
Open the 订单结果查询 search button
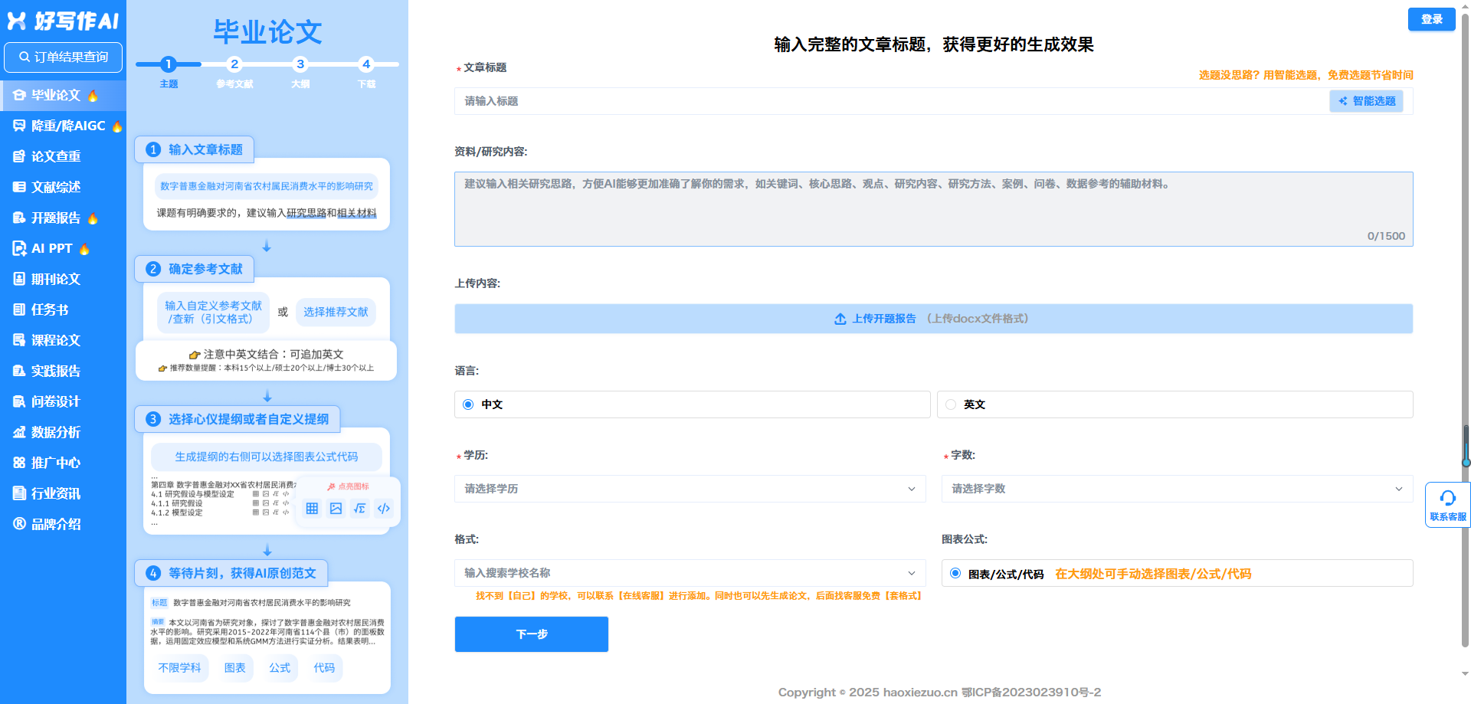[63, 57]
